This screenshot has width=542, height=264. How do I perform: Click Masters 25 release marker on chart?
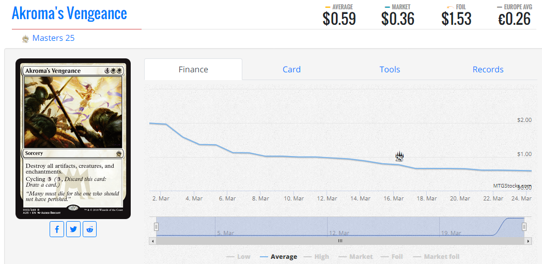(399, 157)
